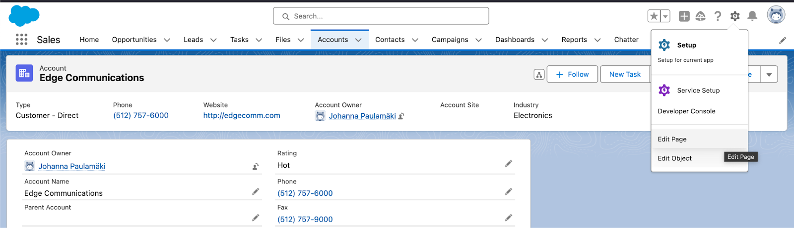The width and height of the screenshot is (794, 228).
Task: Edit the Rating field pencil icon
Action: click(x=509, y=164)
